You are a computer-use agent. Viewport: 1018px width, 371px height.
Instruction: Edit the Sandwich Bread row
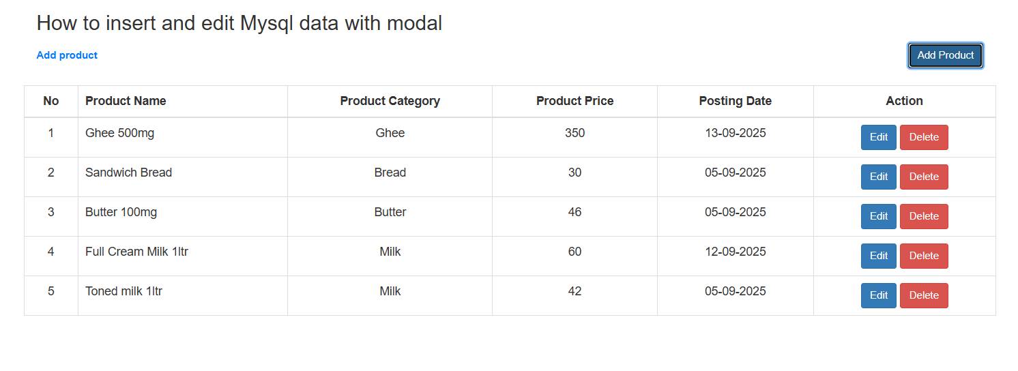(x=878, y=177)
